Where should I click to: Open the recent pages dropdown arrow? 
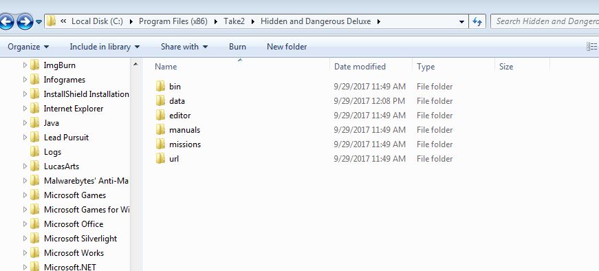coord(39,22)
